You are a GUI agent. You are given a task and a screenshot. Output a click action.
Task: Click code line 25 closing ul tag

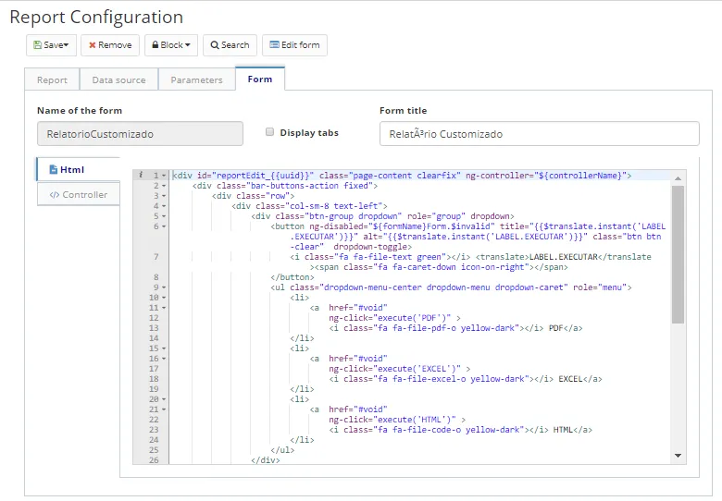tap(282, 450)
